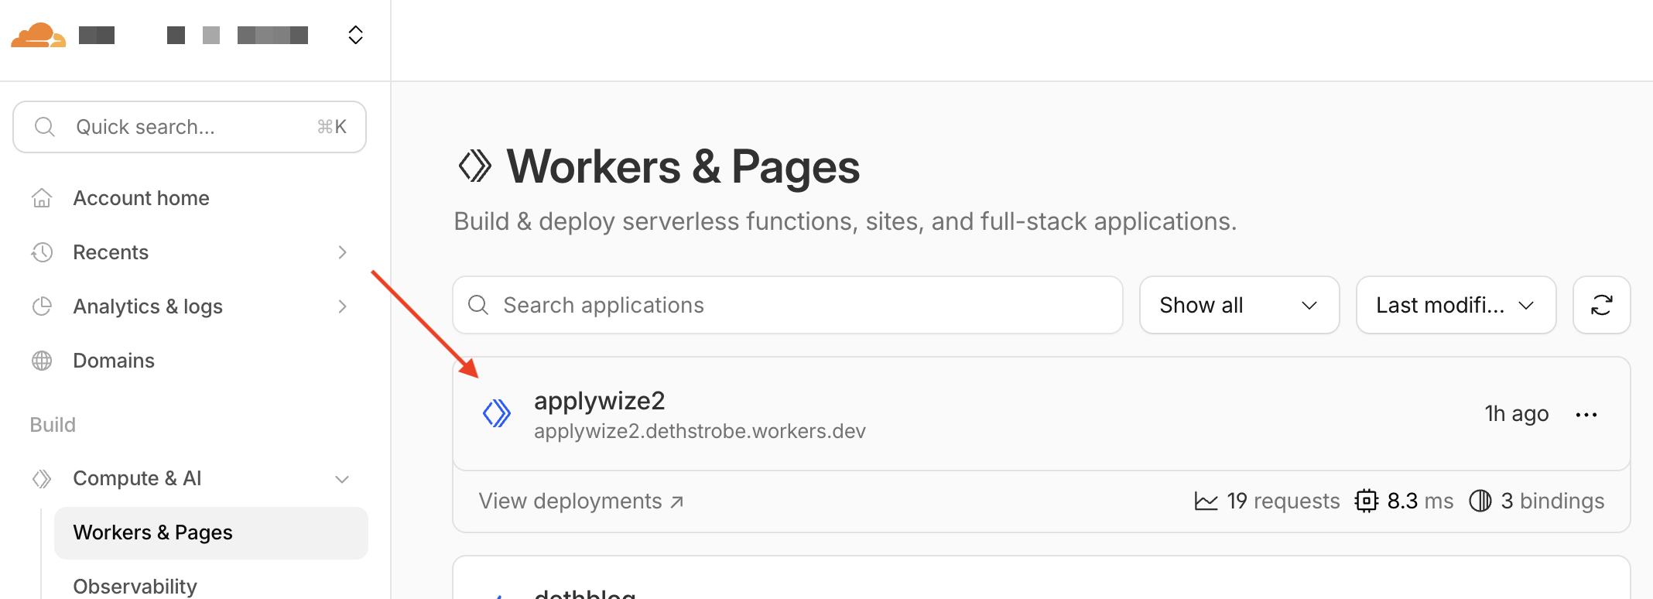Open Observability in sidebar
The height and width of the screenshot is (599, 1653).
[x=135, y=587]
